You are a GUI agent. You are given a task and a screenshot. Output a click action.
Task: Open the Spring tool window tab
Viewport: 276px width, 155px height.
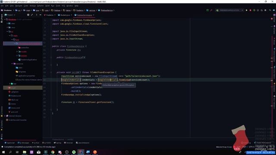tap(57, 143)
